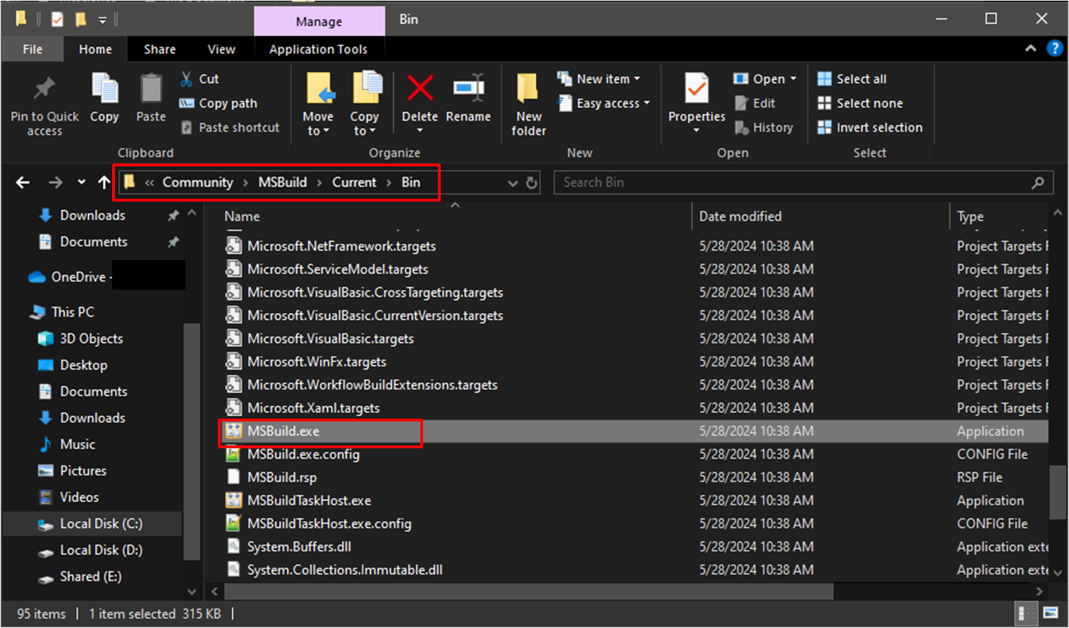This screenshot has width=1069, height=628.
Task: Select Microsoft.Xaml.targets file
Action: point(313,408)
